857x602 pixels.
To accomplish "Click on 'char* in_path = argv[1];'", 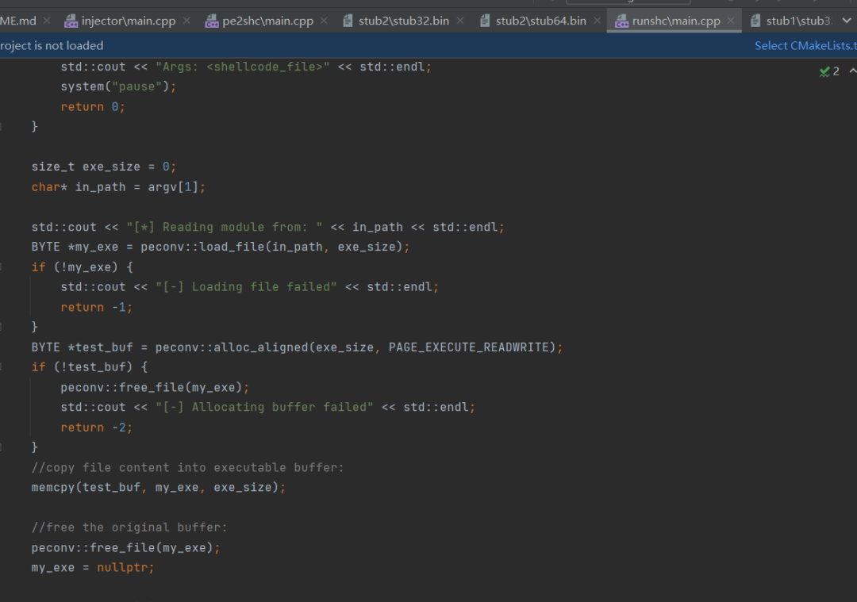I will [x=118, y=187].
